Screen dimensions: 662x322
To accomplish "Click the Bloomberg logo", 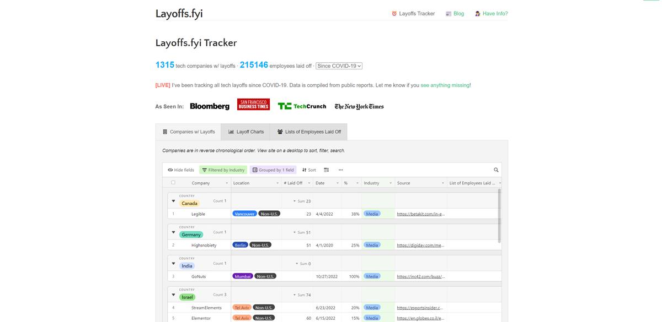I will [x=210, y=106].
